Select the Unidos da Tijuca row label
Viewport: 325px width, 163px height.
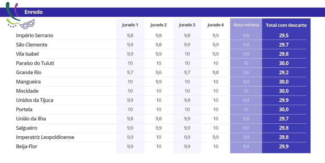pos(34,100)
